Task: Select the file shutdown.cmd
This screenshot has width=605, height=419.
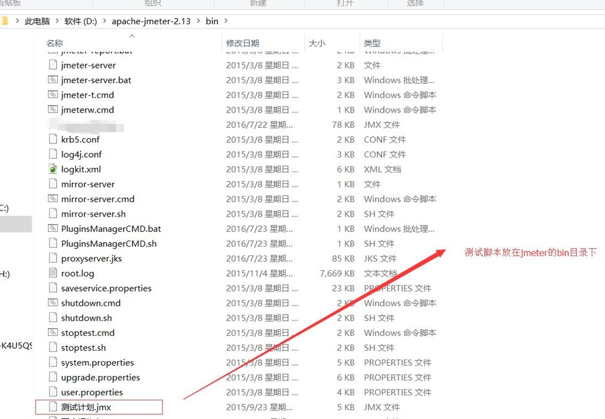Action: pos(90,303)
